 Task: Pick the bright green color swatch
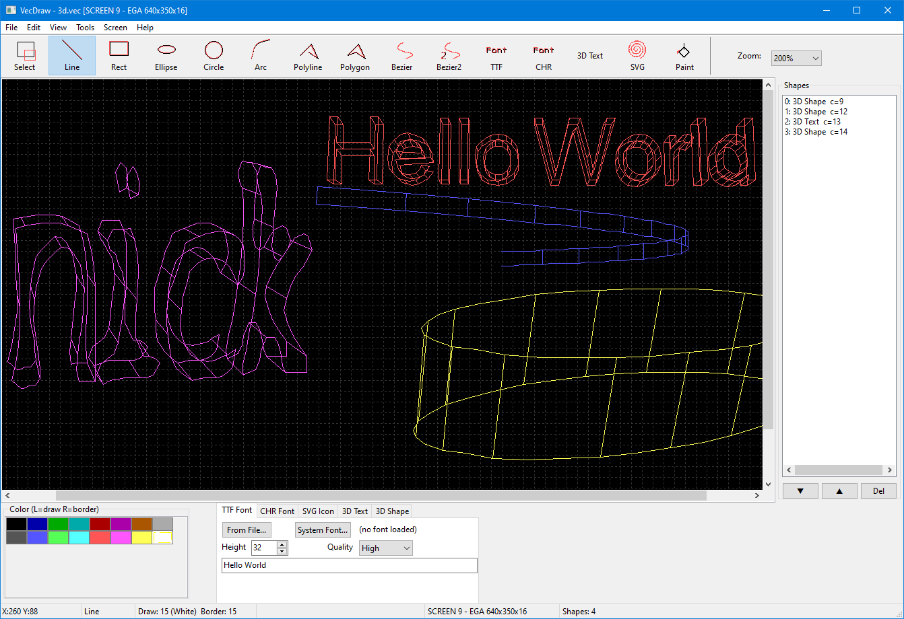pos(58,538)
